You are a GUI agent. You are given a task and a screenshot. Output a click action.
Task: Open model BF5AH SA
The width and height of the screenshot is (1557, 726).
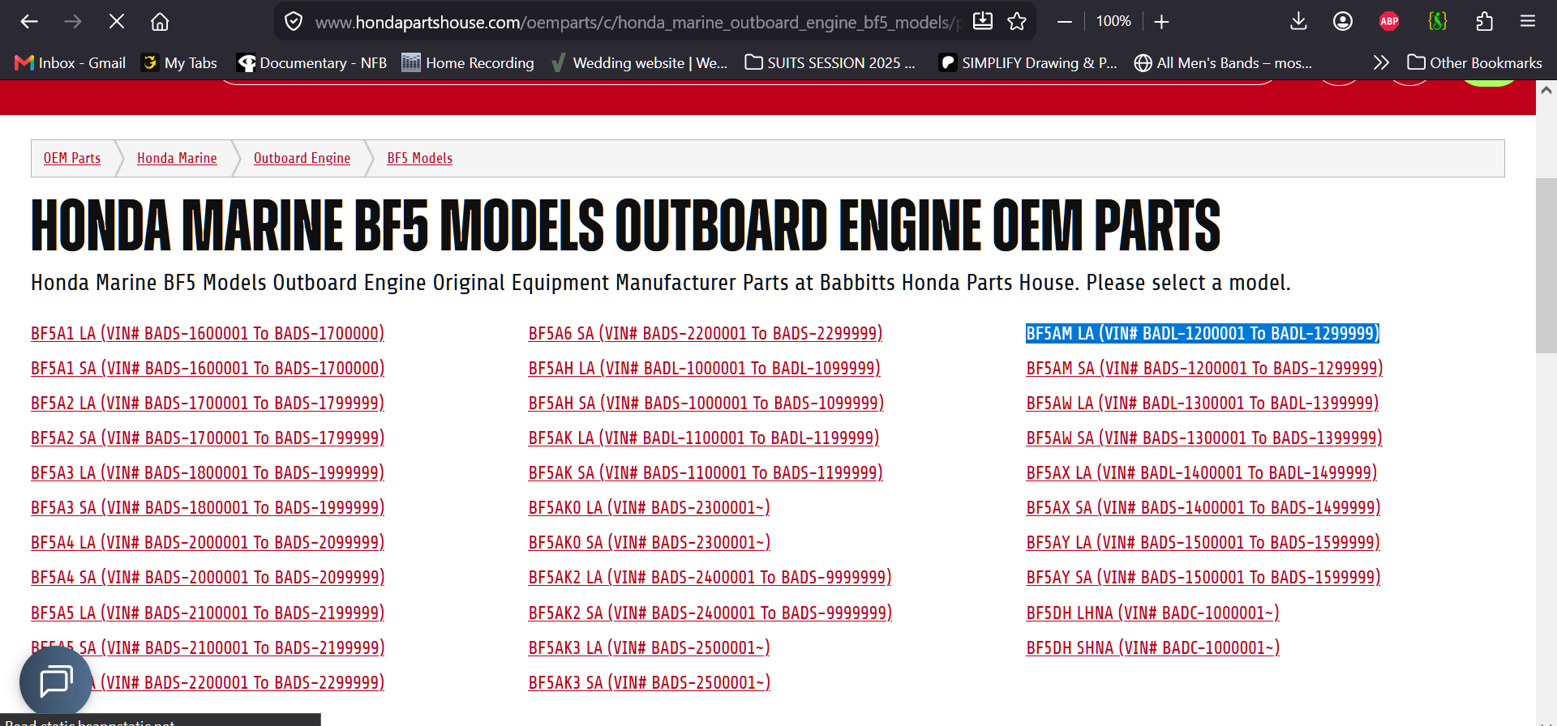(x=706, y=403)
